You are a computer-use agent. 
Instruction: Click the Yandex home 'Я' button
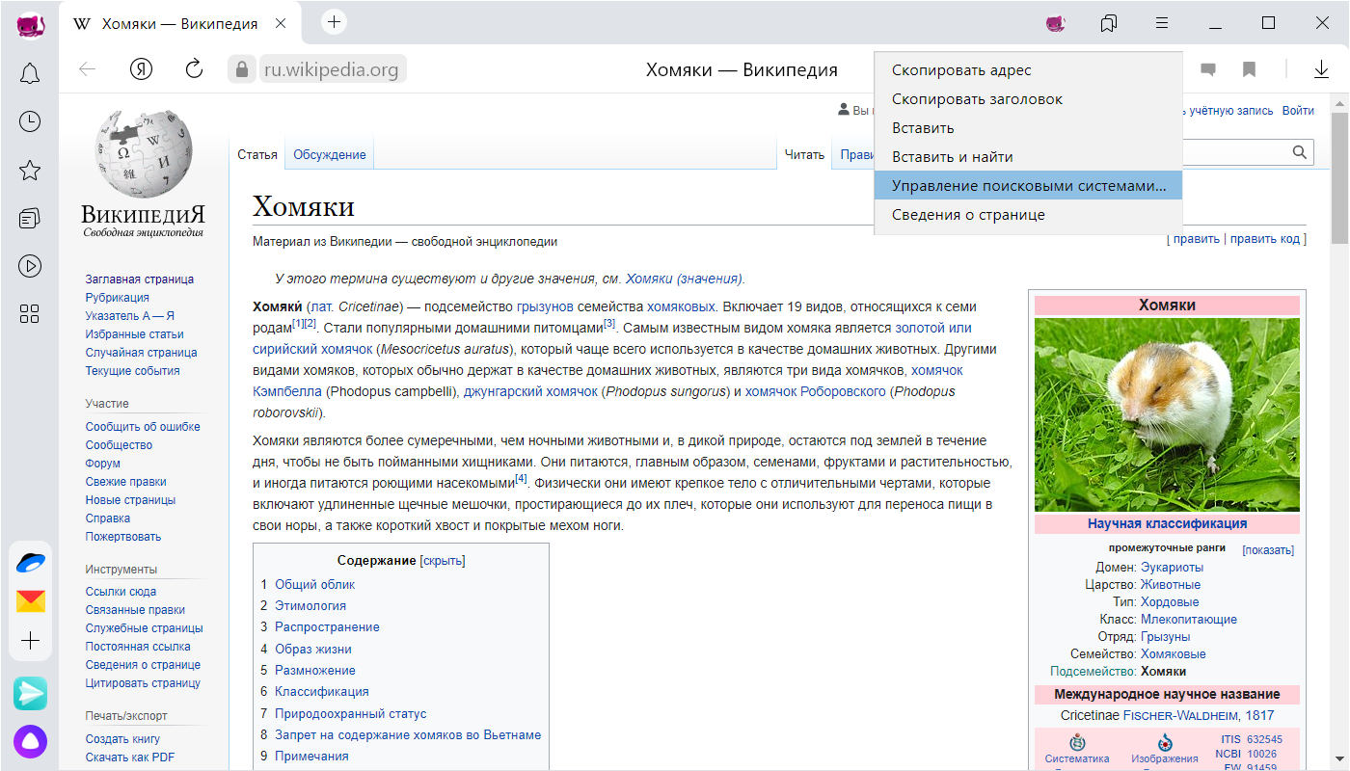pyautogui.click(x=142, y=68)
